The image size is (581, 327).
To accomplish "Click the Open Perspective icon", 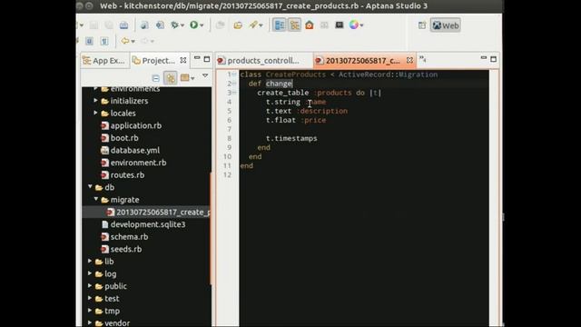I will [422, 25].
